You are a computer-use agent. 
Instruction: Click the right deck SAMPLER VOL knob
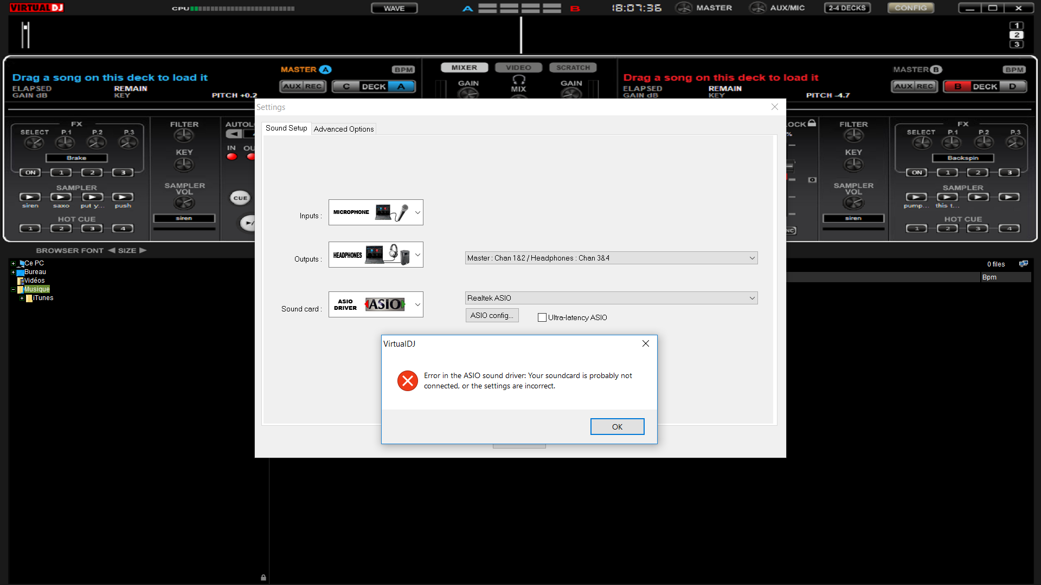tap(853, 203)
